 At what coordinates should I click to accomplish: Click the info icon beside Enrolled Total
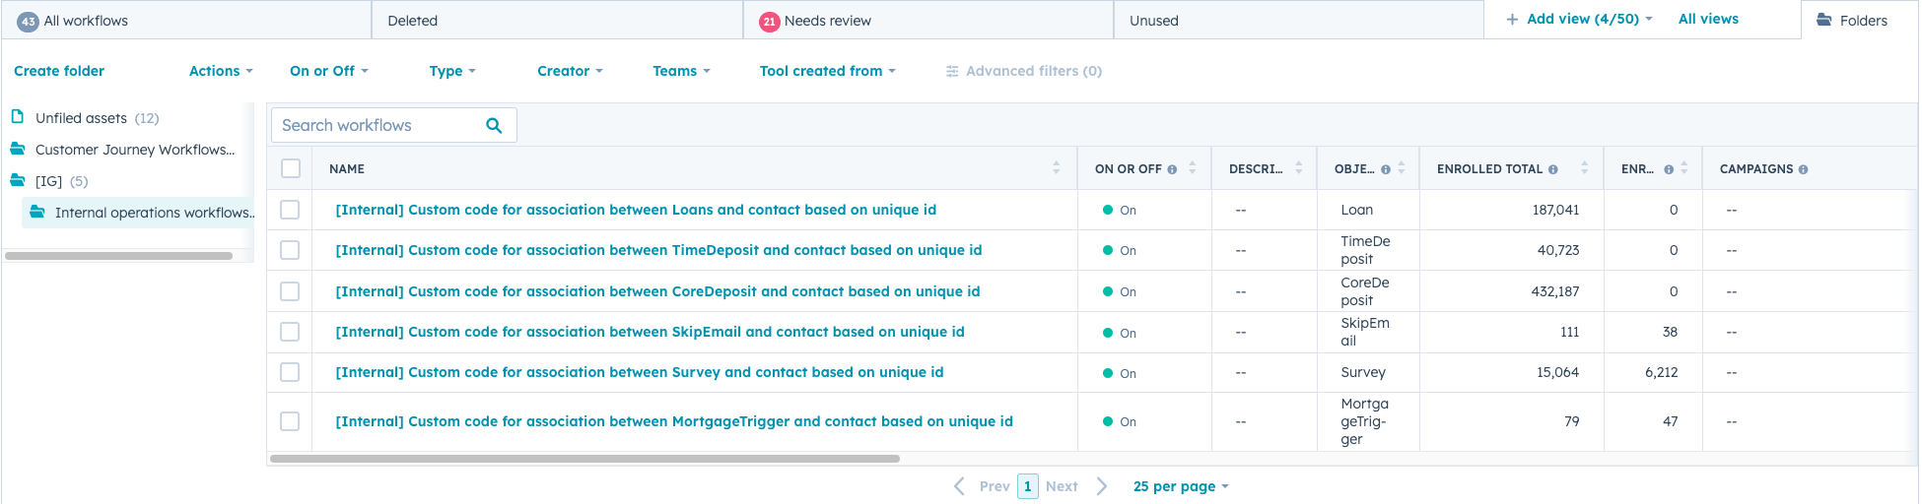pos(1553,169)
